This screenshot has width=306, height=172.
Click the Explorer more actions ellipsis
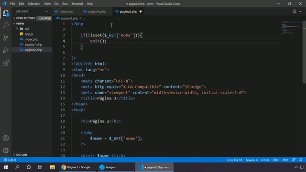[46, 11]
